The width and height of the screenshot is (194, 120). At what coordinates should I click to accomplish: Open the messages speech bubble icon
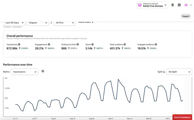point(179,5)
